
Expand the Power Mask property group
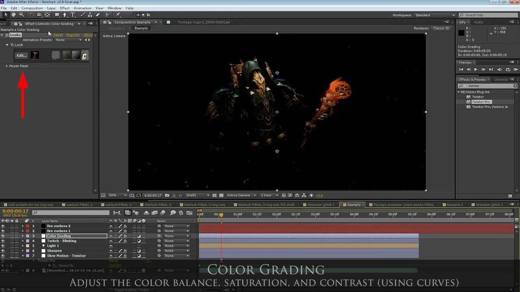coord(7,66)
